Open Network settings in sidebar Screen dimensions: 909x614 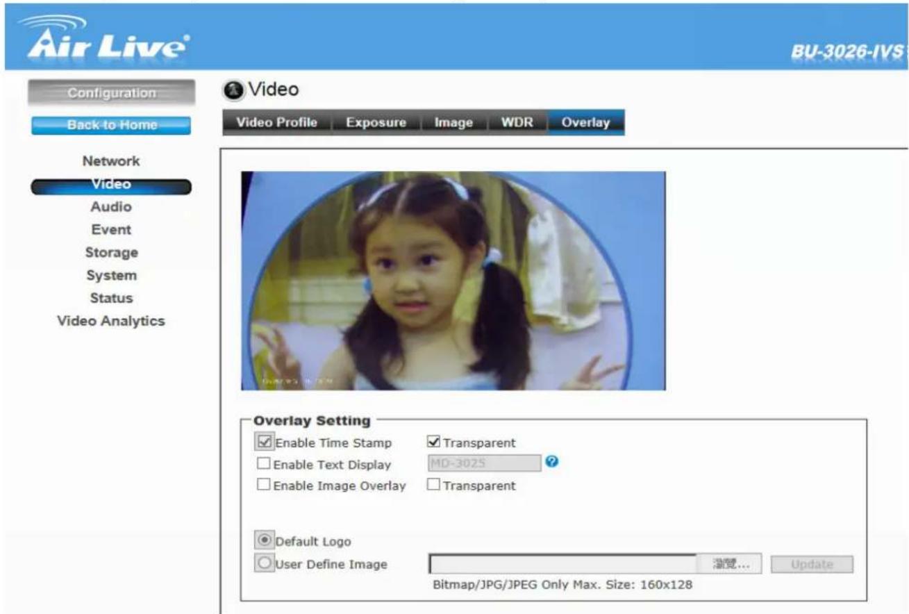coord(111,161)
